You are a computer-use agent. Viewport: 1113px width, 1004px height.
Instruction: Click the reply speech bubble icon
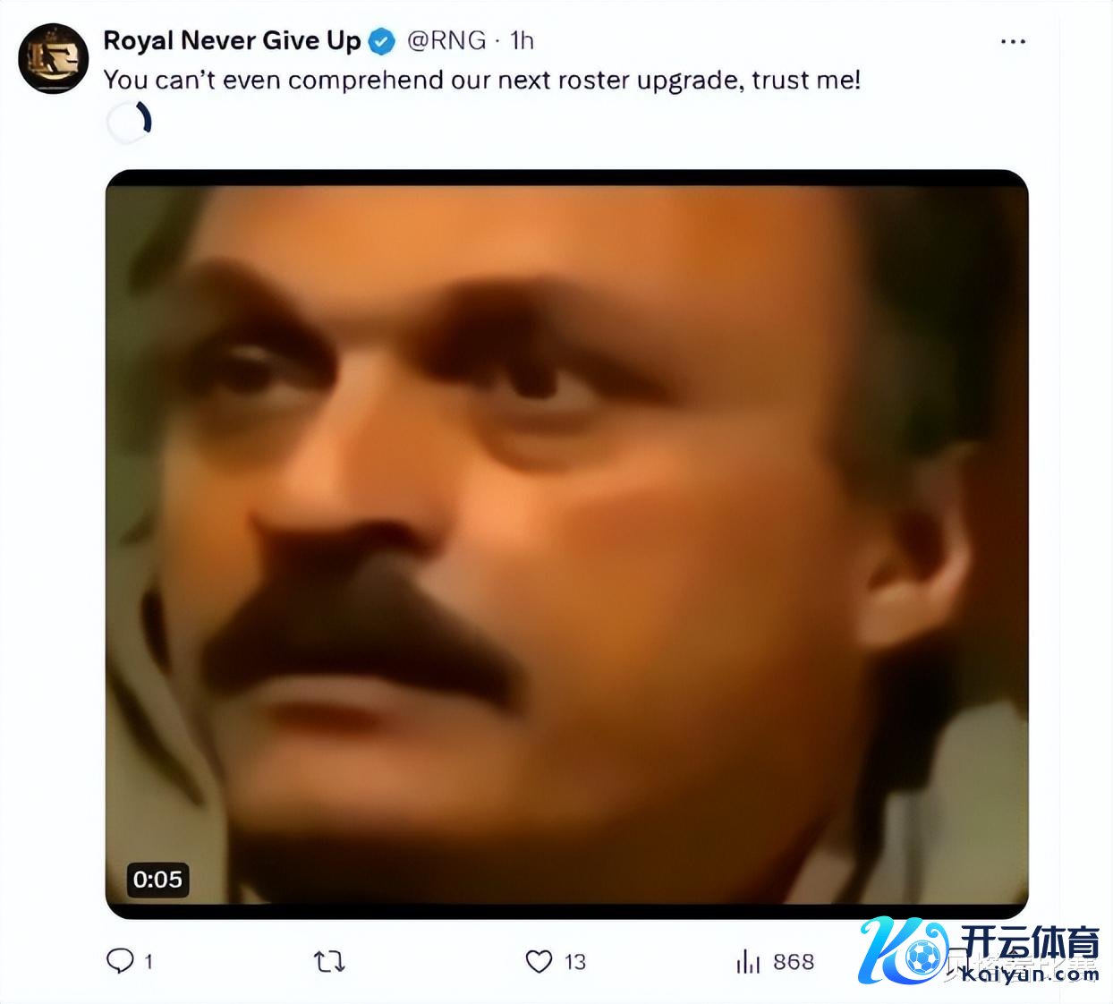pyautogui.click(x=120, y=961)
